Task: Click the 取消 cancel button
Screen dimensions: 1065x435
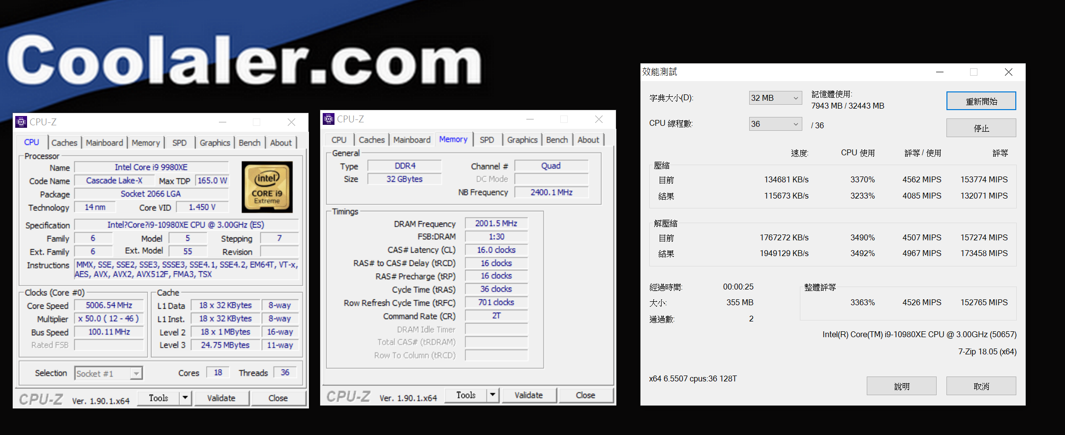Action: [x=981, y=386]
